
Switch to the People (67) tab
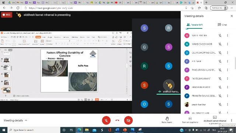pyautogui.click(x=195, y=25)
